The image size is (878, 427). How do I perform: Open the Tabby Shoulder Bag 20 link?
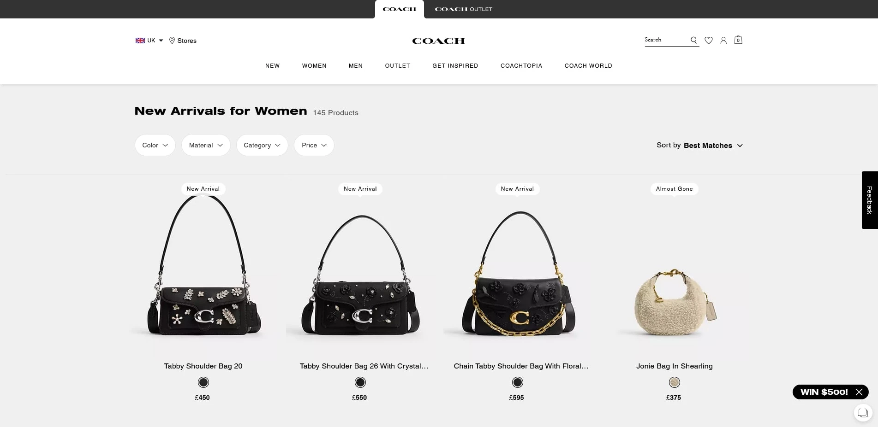click(x=203, y=366)
